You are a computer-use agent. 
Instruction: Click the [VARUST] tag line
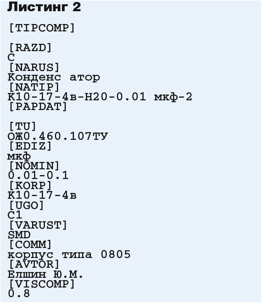38,225
